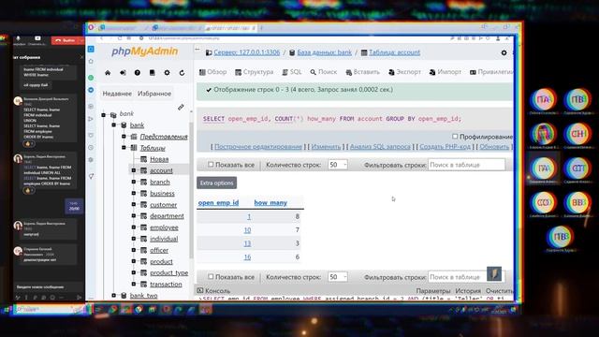Open the Обзор tab

coord(213,72)
